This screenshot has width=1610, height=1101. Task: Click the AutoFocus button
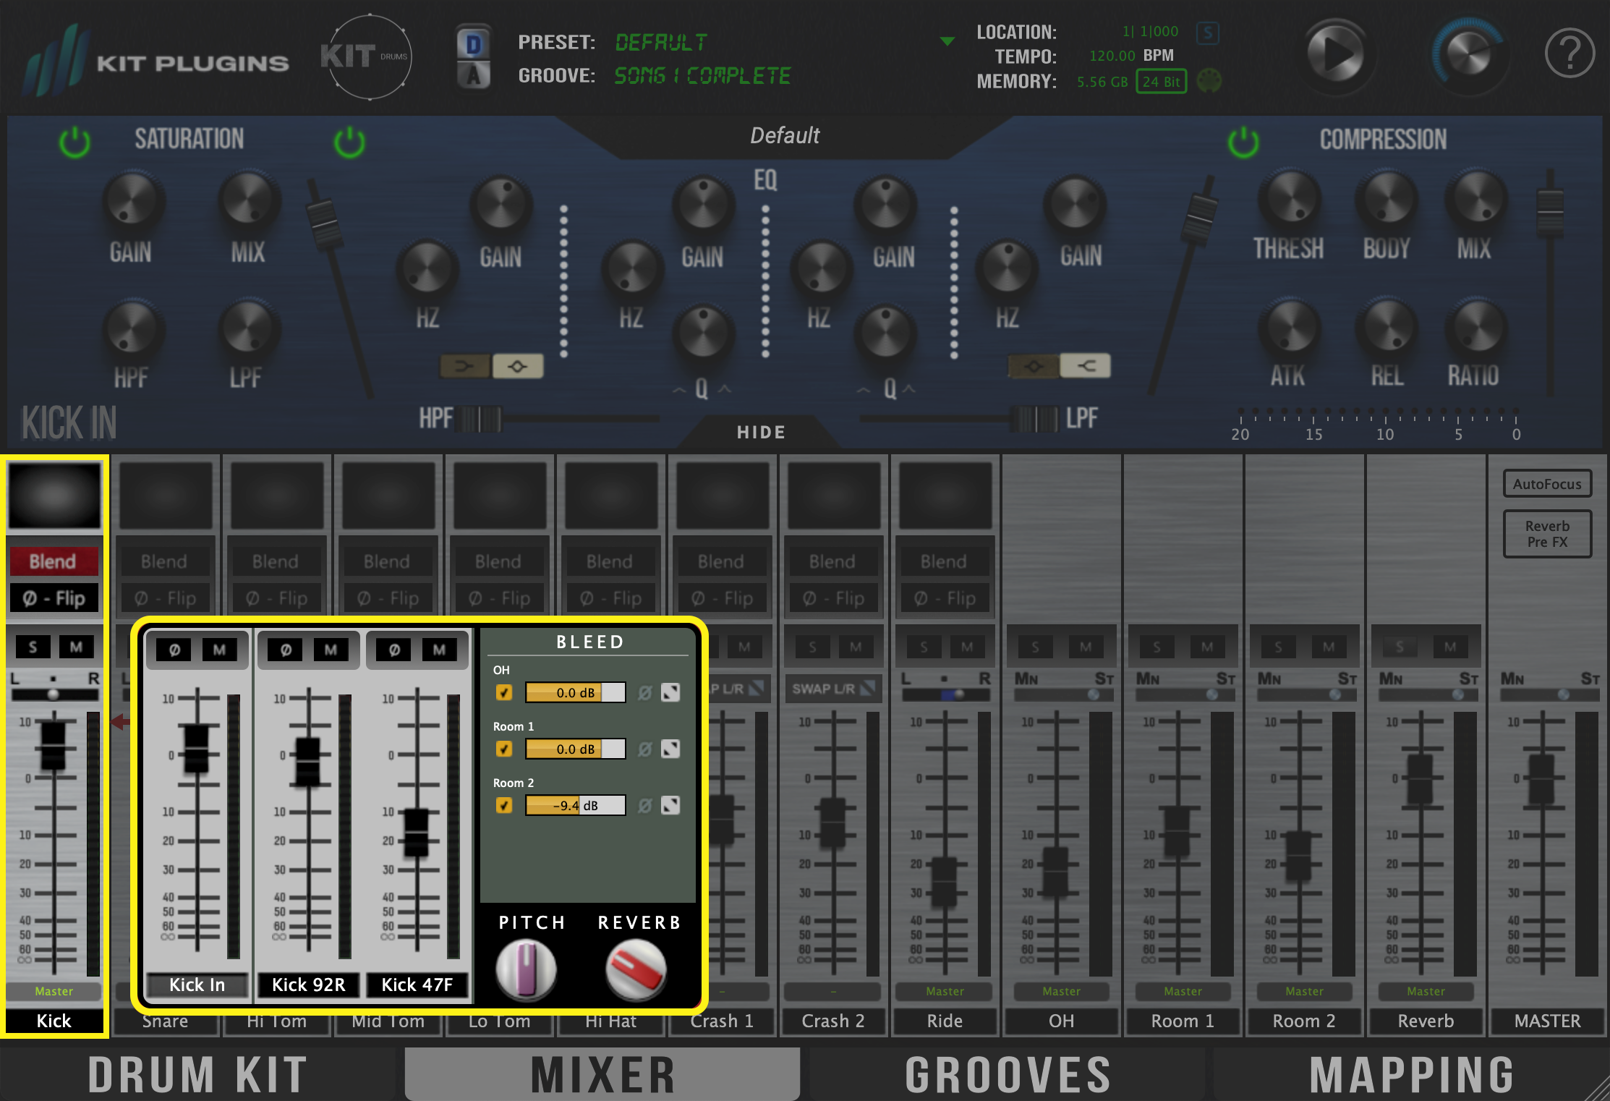[1547, 484]
